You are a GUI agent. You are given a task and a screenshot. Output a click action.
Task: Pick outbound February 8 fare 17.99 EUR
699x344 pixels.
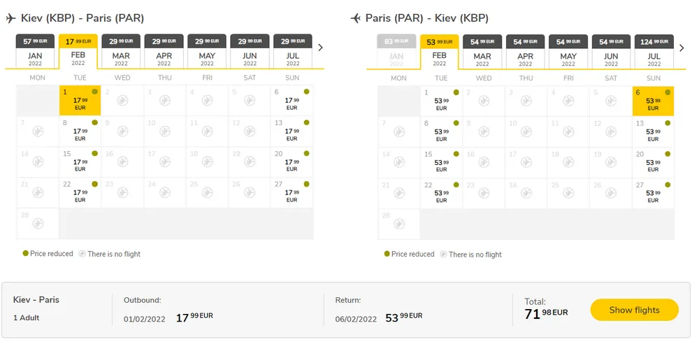(80, 131)
